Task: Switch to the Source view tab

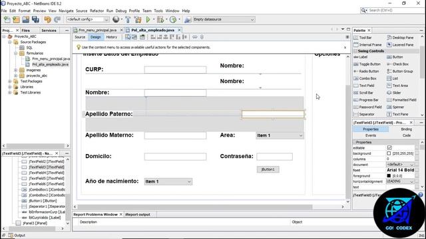Action: pyautogui.click(x=80, y=37)
